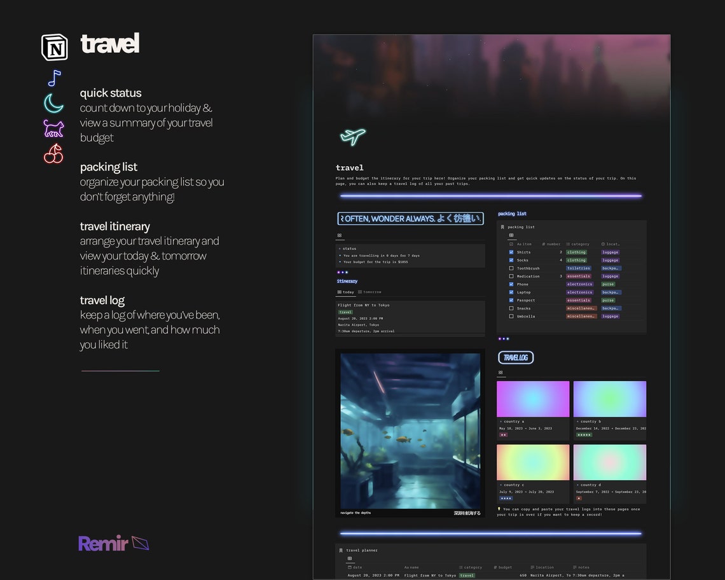Click the packing list bookmark icon

click(502, 227)
